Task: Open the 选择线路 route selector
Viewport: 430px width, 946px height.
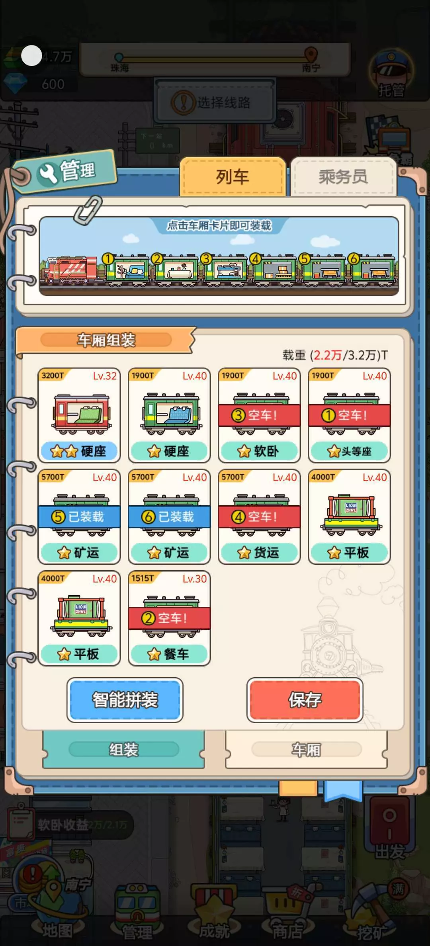Action: 215,102
